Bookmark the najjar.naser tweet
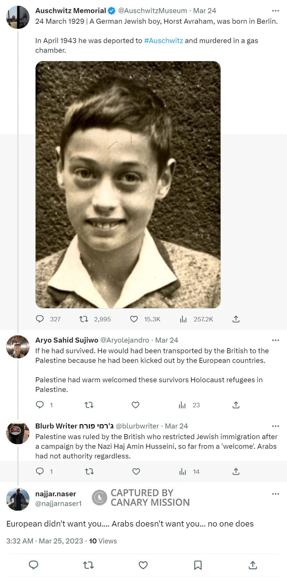The image size is (287, 579). (198, 565)
